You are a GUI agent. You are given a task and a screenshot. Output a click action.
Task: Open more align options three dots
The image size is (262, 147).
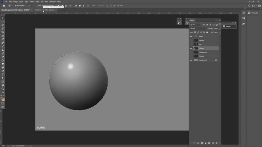click(94, 6)
